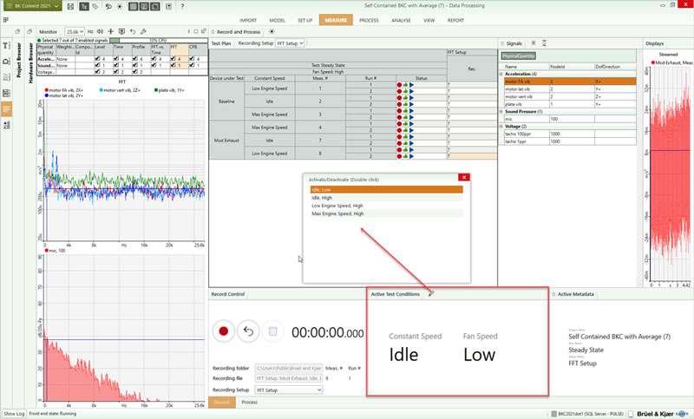
Task: Click the red status dot for Meas. 4 run 1
Action: [x=399, y=124]
